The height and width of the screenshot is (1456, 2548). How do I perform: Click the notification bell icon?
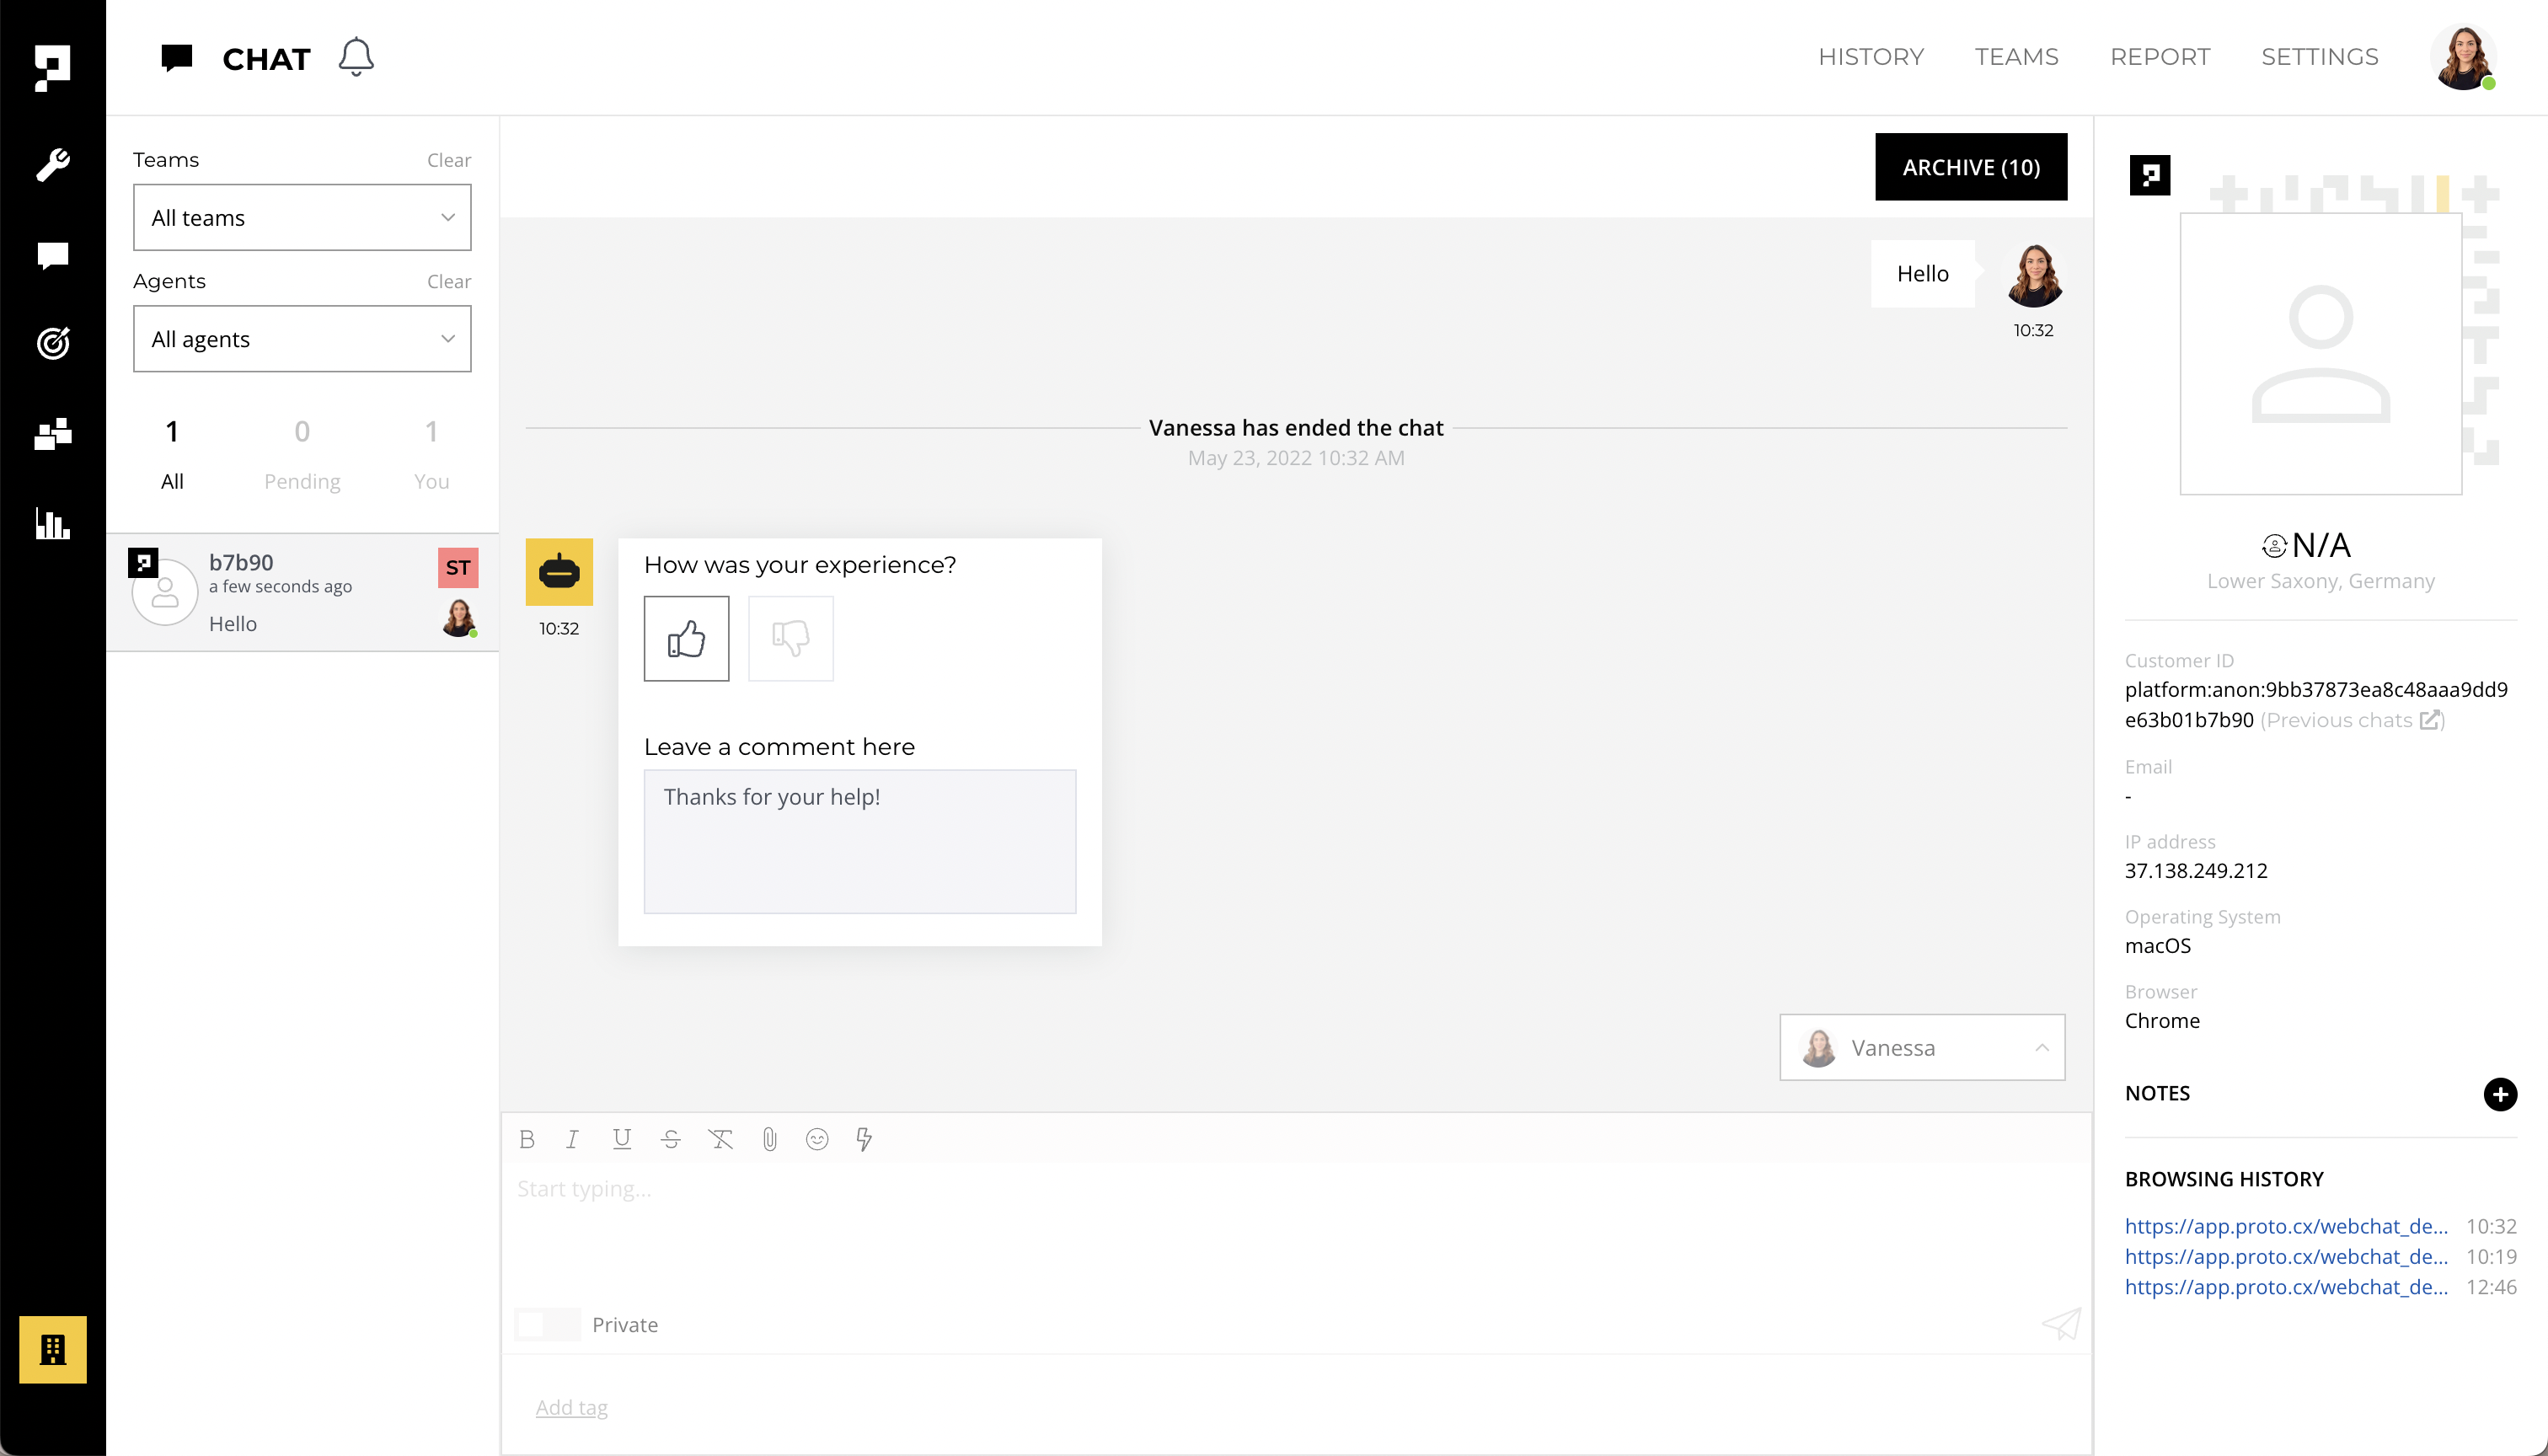(x=355, y=57)
